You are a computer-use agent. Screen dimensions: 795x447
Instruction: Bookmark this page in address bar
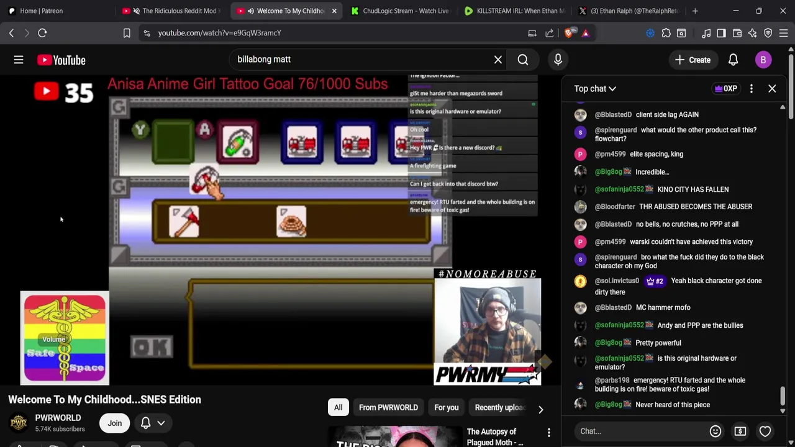coord(127,33)
